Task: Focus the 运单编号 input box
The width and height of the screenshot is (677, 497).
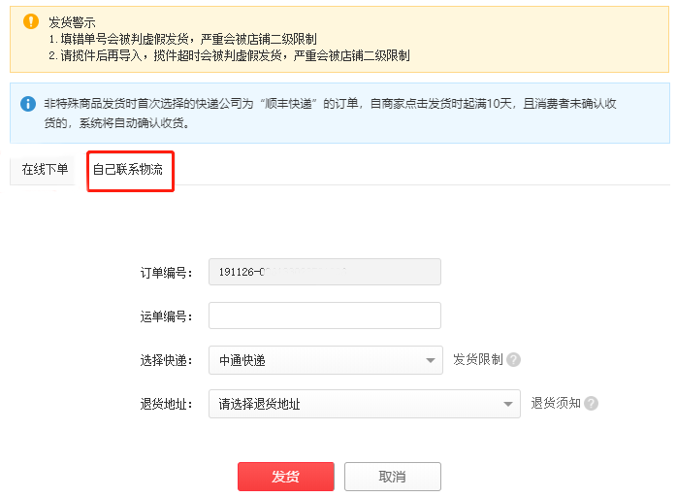Action: coord(324,315)
